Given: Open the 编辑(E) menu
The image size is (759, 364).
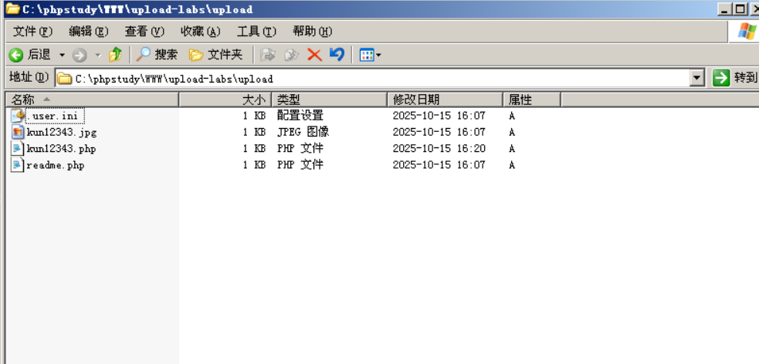Looking at the screenshot, I should click(89, 32).
